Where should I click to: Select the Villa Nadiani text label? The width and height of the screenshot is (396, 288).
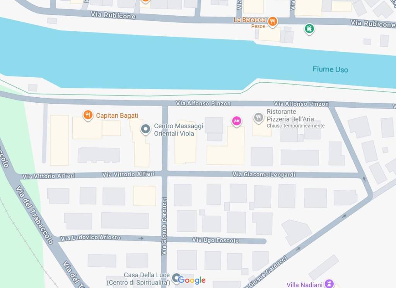pyautogui.click(x=305, y=285)
